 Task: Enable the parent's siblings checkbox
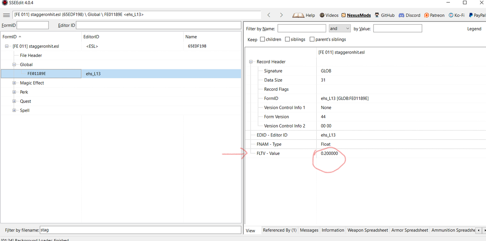(x=312, y=39)
